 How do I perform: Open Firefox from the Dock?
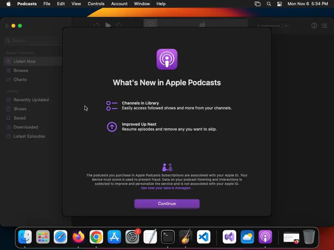click(78, 237)
